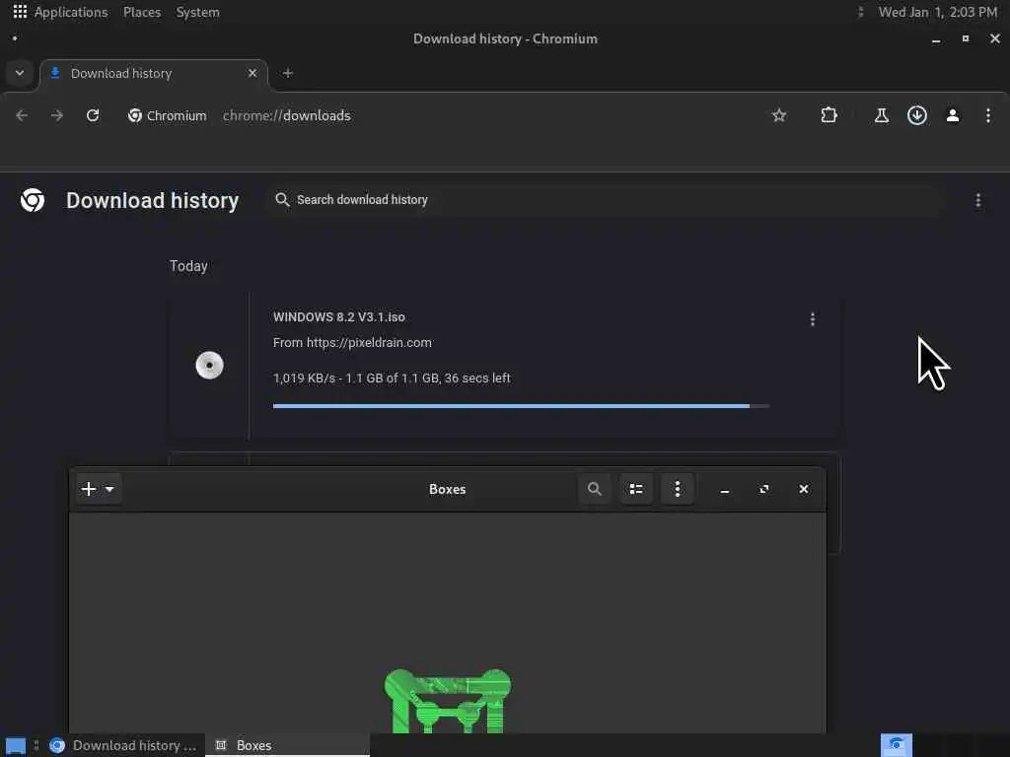The height and width of the screenshot is (757, 1010).
Task: Minimize the Boxes window
Action: click(x=725, y=490)
